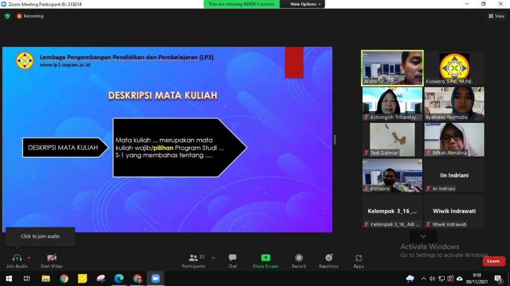
Task: Select Rifkah Akmalina video tile
Action: coord(454,139)
